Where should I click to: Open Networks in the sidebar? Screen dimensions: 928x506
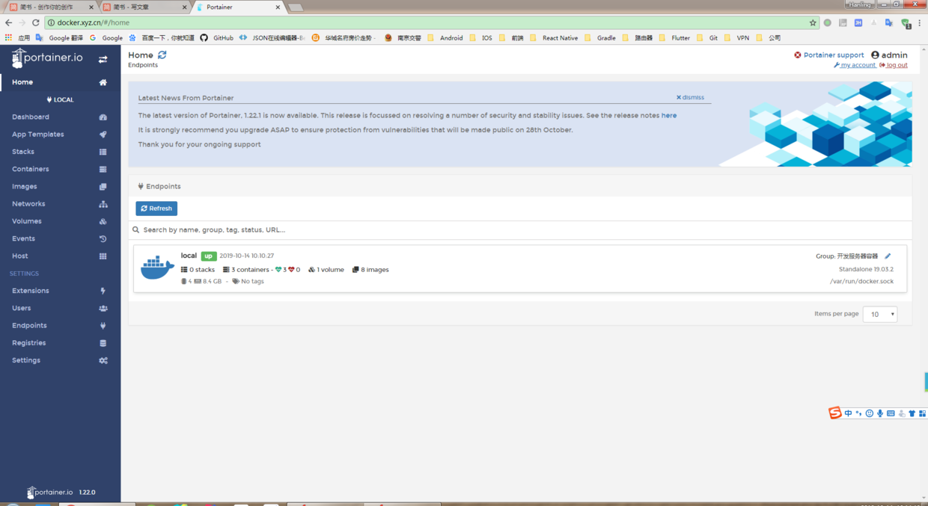[x=60, y=204]
